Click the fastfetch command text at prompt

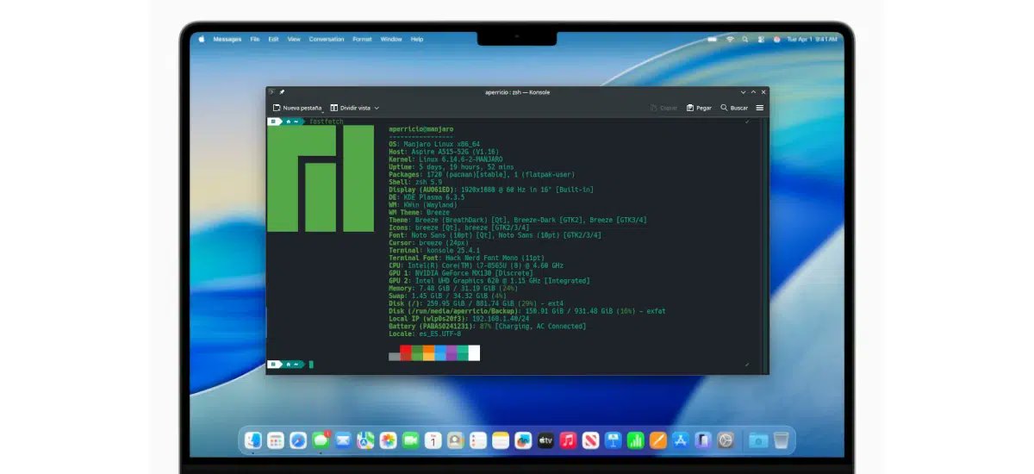pyautogui.click(x=327, y=122)
